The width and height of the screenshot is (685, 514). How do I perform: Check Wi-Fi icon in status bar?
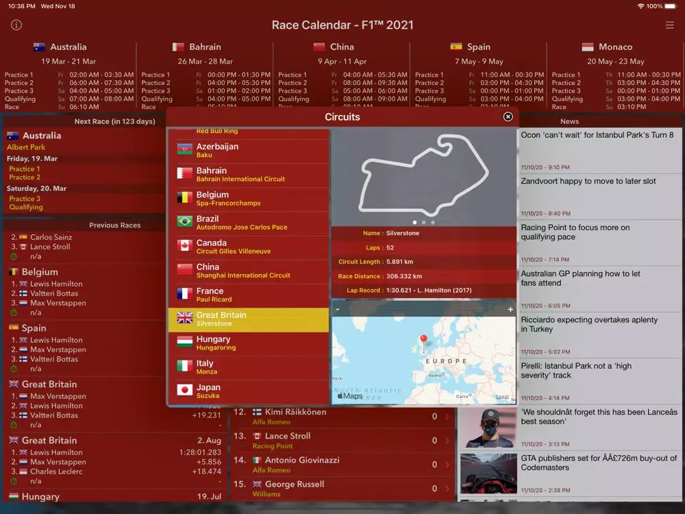pos(640,6)
